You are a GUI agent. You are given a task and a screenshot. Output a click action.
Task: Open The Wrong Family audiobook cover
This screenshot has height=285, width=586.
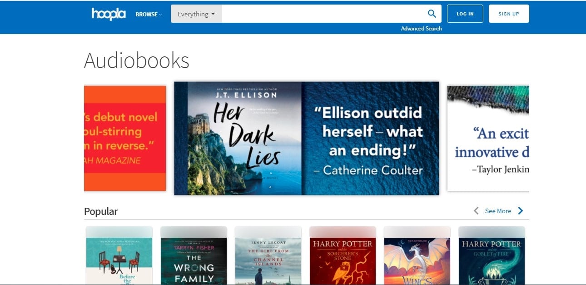[194, 255]
